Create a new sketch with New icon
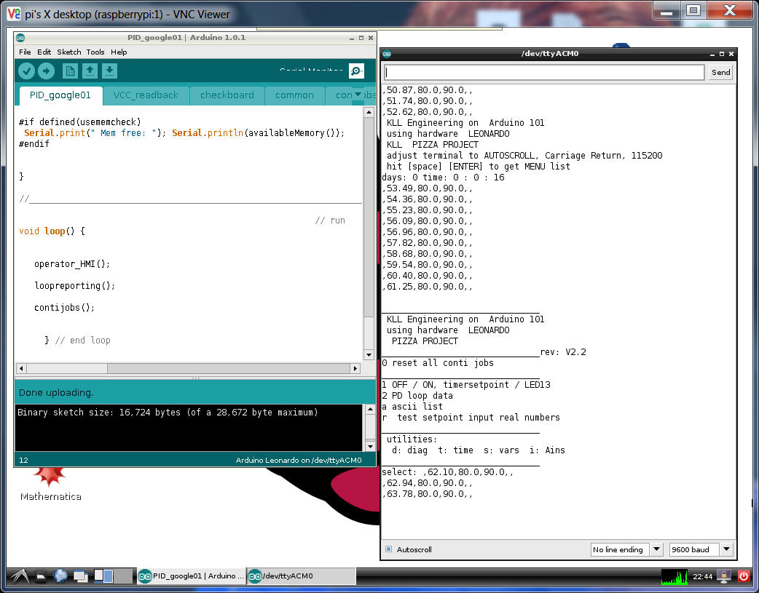Viewport: 759px width, 593px height. point(70,71)
